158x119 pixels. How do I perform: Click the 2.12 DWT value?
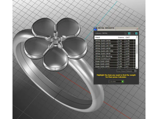[127, 64]
